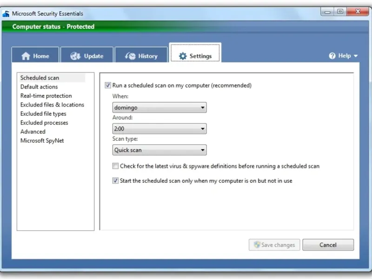Image resolution: width=372 pixels, height=279 pixels.
Task: Click the Microsoft Security Essentials title bar icon
Action: (6, 14)
